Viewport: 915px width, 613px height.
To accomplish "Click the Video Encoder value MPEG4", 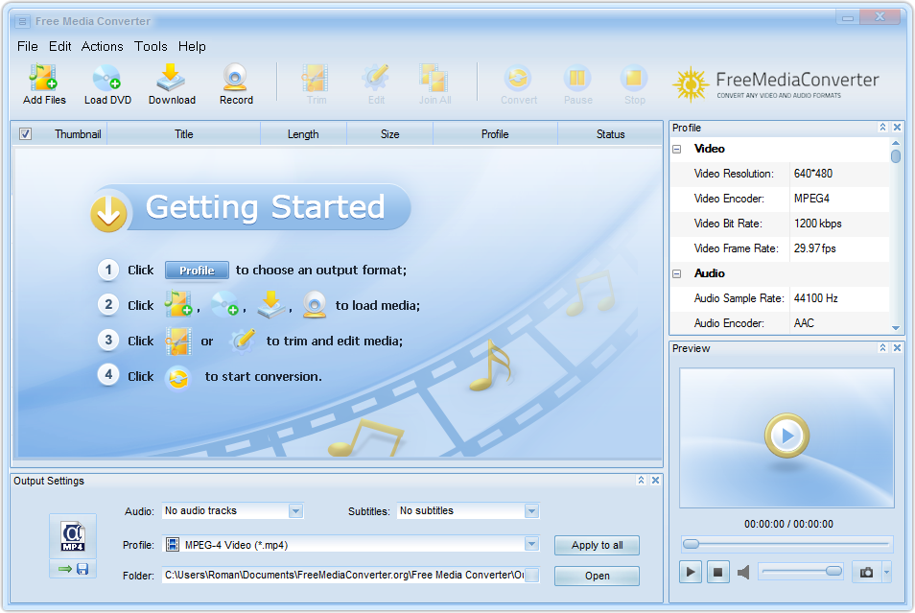I will 811,199.
